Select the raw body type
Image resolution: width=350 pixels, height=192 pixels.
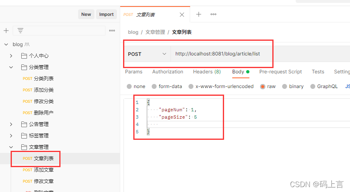[x=262, y=86]
